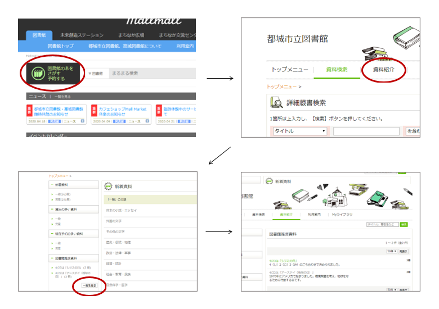Image resolution: width=439 pixels, height=309 pixels.
Task: Open category 日本の小説・エッセイ
Action: [x=121, y=210]
